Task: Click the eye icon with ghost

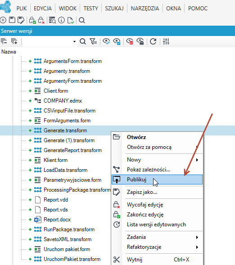Action: pos(140,41)
